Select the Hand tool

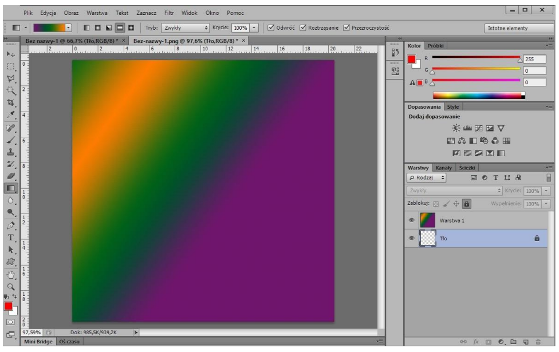(11, 274)
